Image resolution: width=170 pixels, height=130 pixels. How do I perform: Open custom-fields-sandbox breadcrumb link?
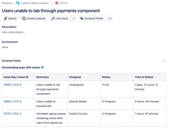coord(35,3)
